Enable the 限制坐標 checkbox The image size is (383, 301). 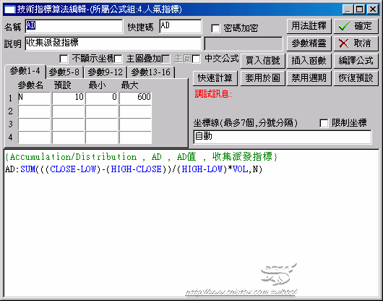(x=324, y=123)
